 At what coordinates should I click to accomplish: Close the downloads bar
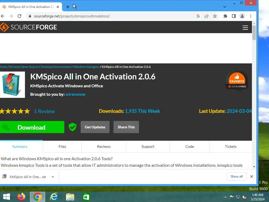point(251,176)
